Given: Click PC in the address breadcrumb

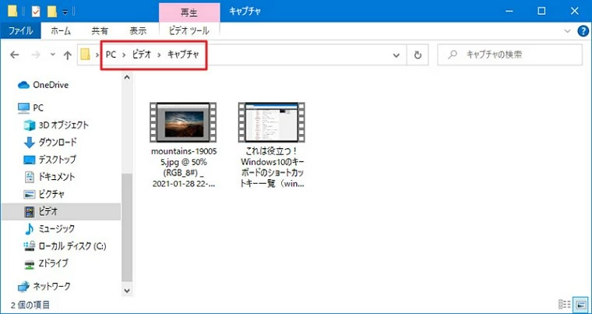Looking at the screenshot, I should pyautogui.click(x=111, y=55).
